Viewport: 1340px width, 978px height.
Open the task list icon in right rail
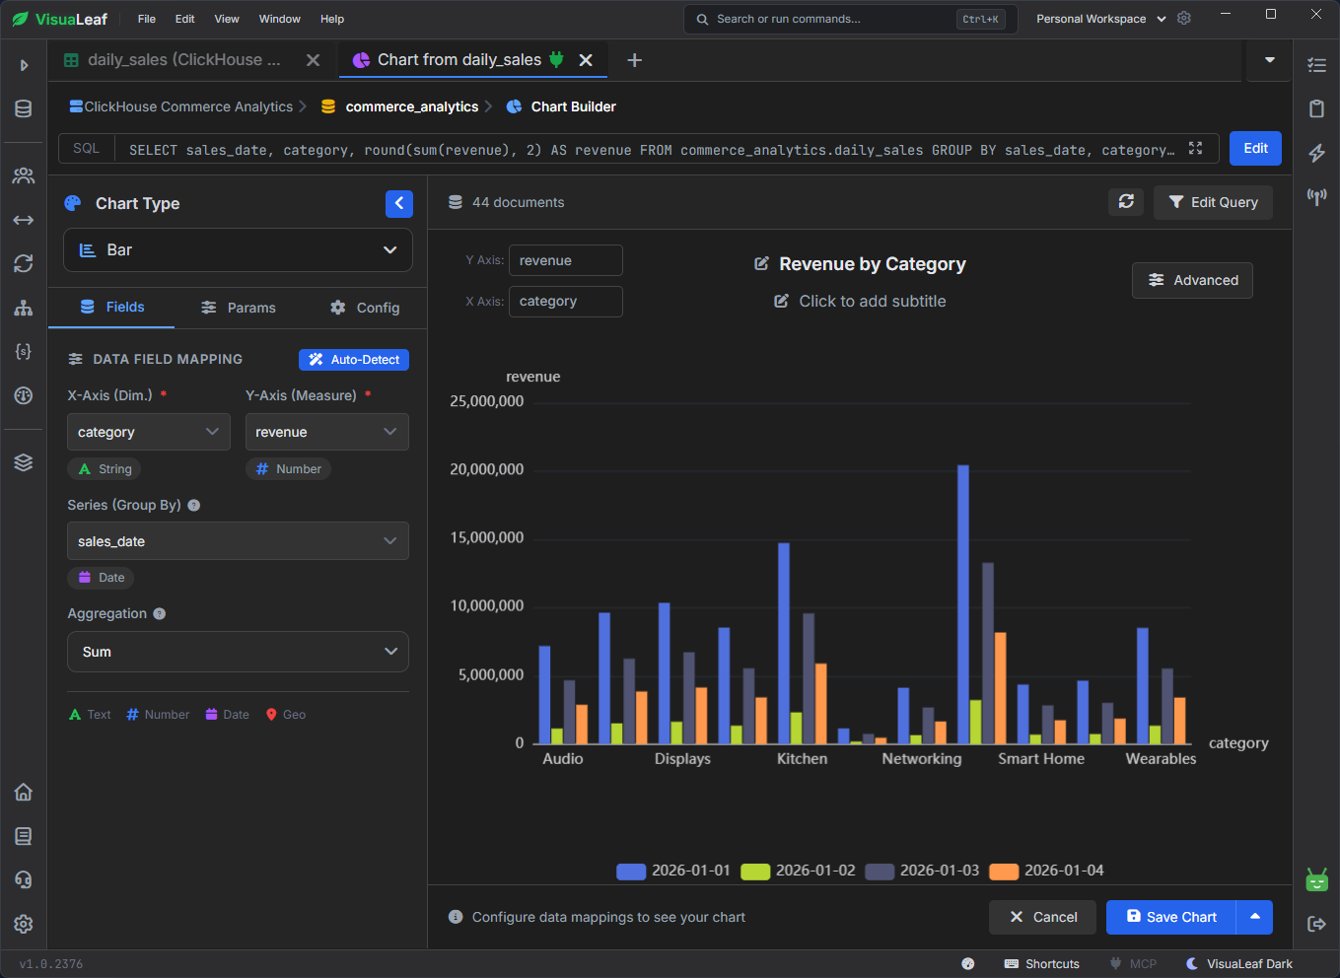click(1316, 65)
